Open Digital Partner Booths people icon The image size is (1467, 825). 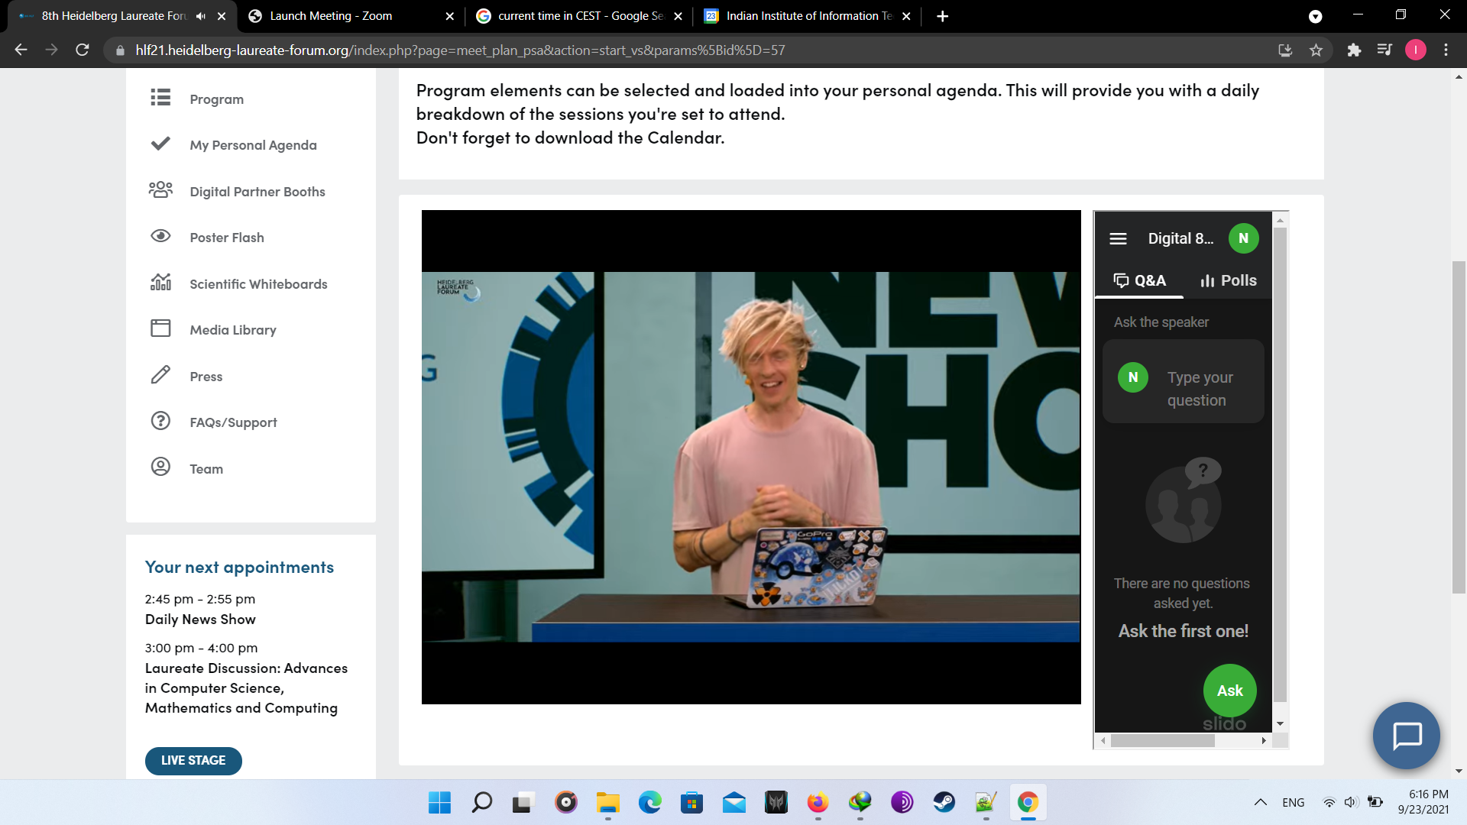coord(160,190)
